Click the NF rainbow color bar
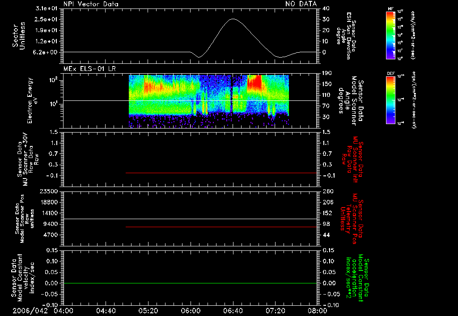The height and width of the screenshot is (316, 458). pyautogui.click(x=390, y=35)
